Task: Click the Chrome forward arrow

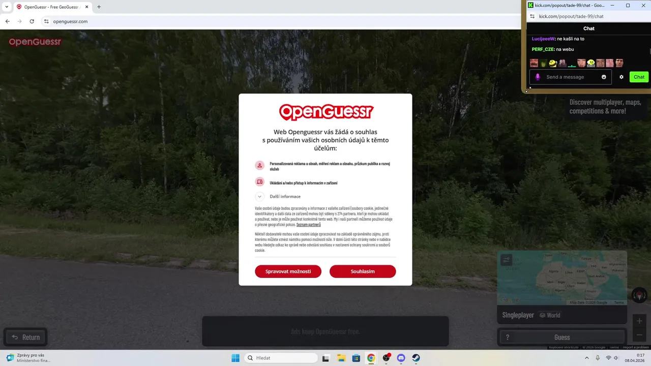Action: tap(19, 21)
